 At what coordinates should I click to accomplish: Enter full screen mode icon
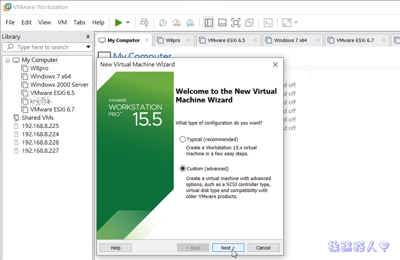pyautogui.click(x=236, y=22)
